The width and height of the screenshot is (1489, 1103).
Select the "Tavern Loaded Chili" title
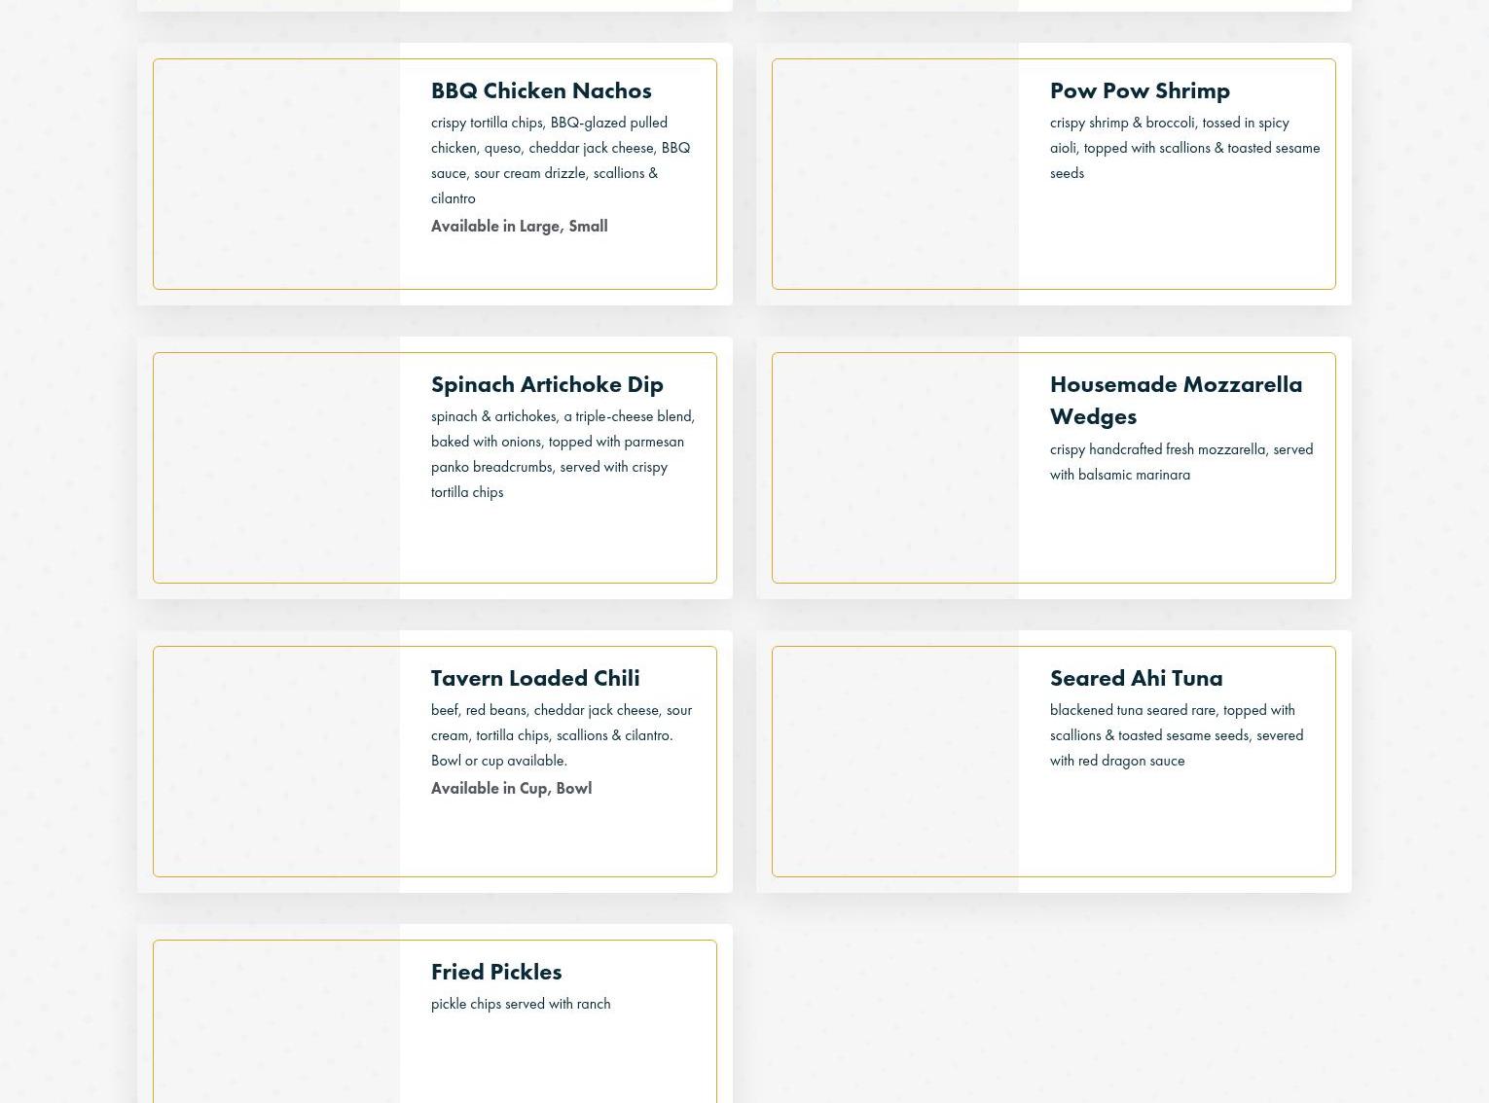(x=535, y=678)
